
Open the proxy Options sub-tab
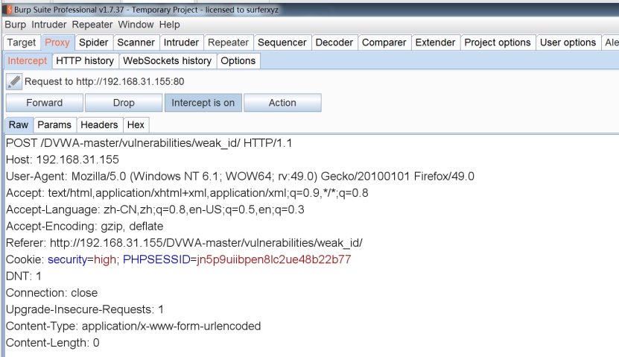point(238,61)
